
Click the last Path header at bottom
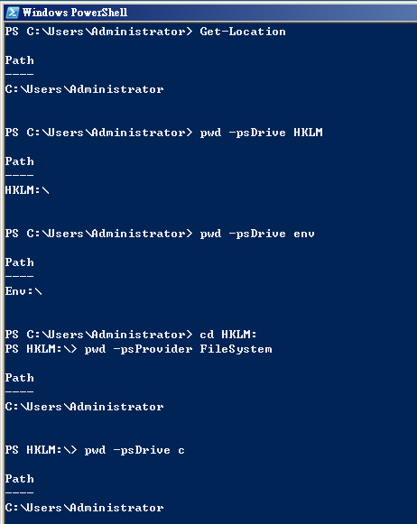click(x=19, y=479)
